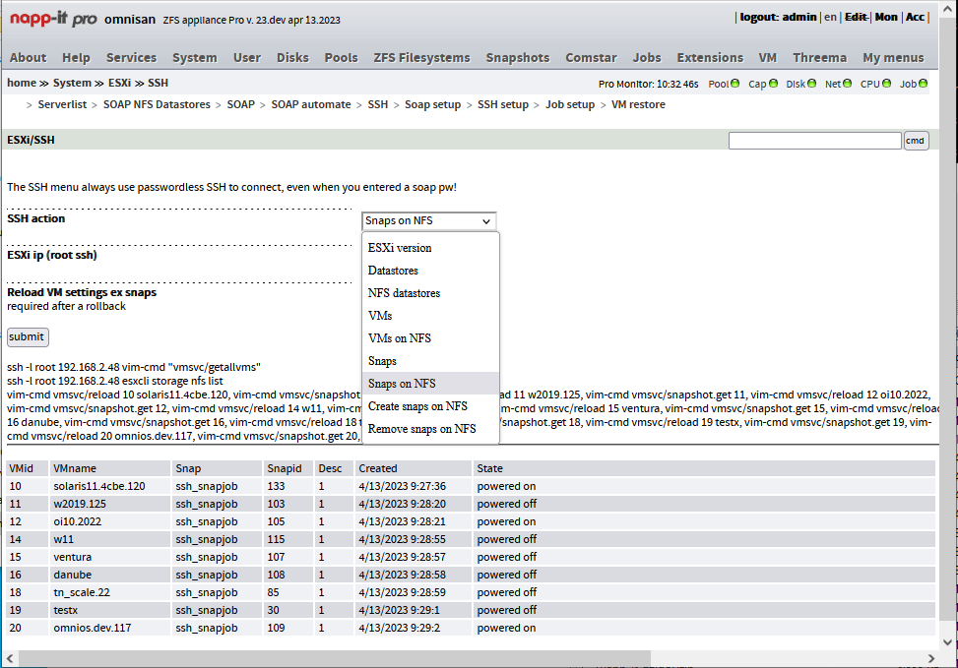
Task: Click the Job monitor status light
Action: coord(924,84)
